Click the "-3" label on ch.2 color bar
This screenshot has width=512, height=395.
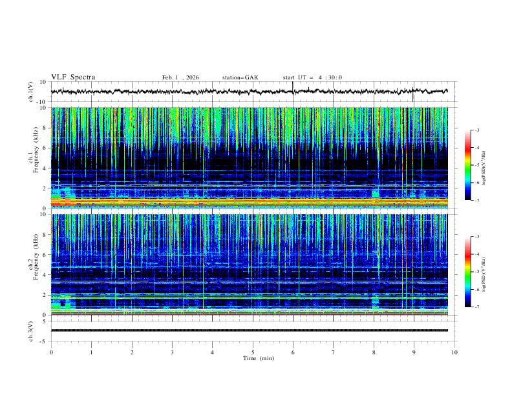click(x=476, y=237)
